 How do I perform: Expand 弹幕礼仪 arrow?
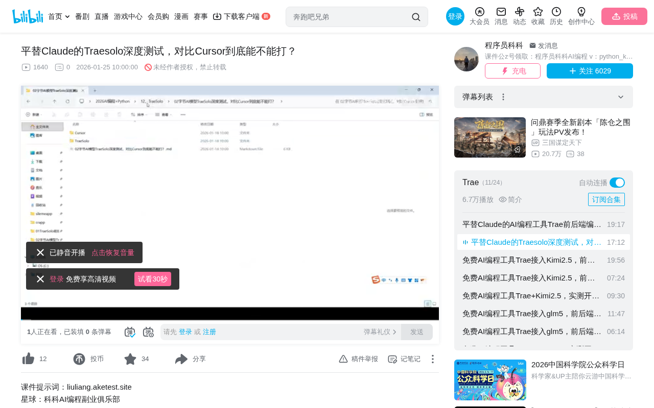coord(394,332)
